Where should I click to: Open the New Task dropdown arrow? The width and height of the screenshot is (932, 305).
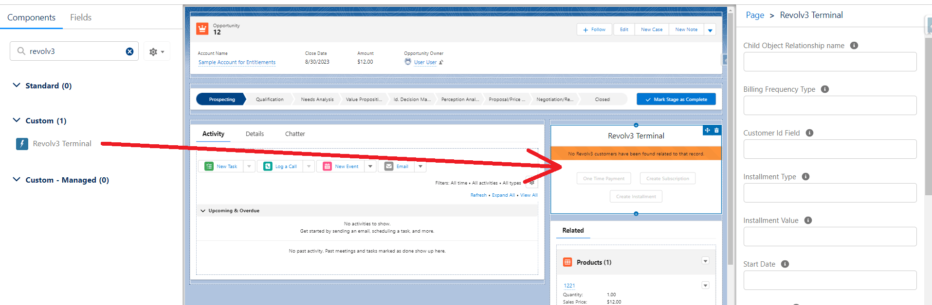click(x=249, y=166)
